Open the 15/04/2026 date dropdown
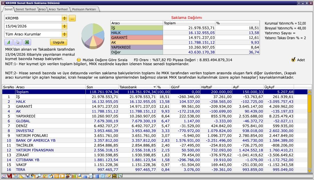 [64, 26]
